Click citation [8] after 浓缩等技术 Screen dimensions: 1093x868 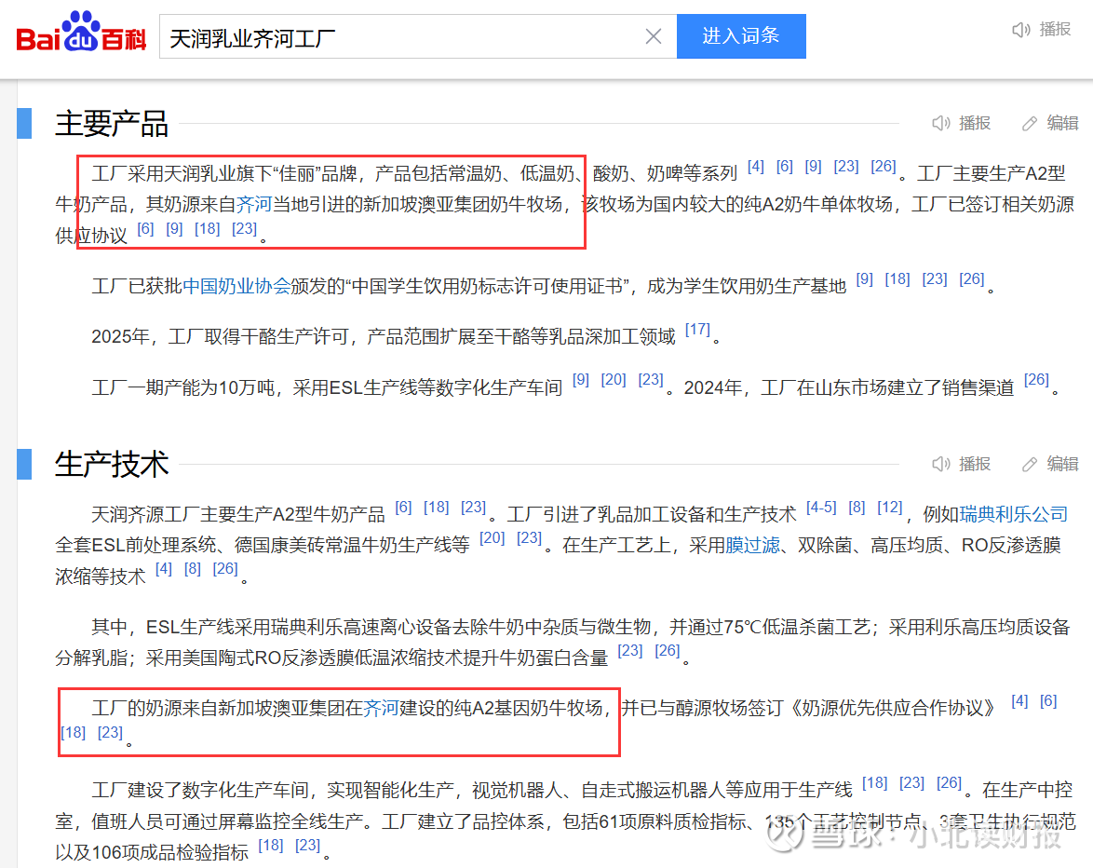193,569
